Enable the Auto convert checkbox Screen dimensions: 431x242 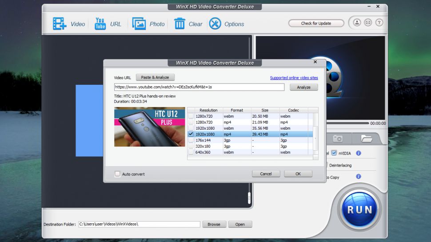[118, 174]
